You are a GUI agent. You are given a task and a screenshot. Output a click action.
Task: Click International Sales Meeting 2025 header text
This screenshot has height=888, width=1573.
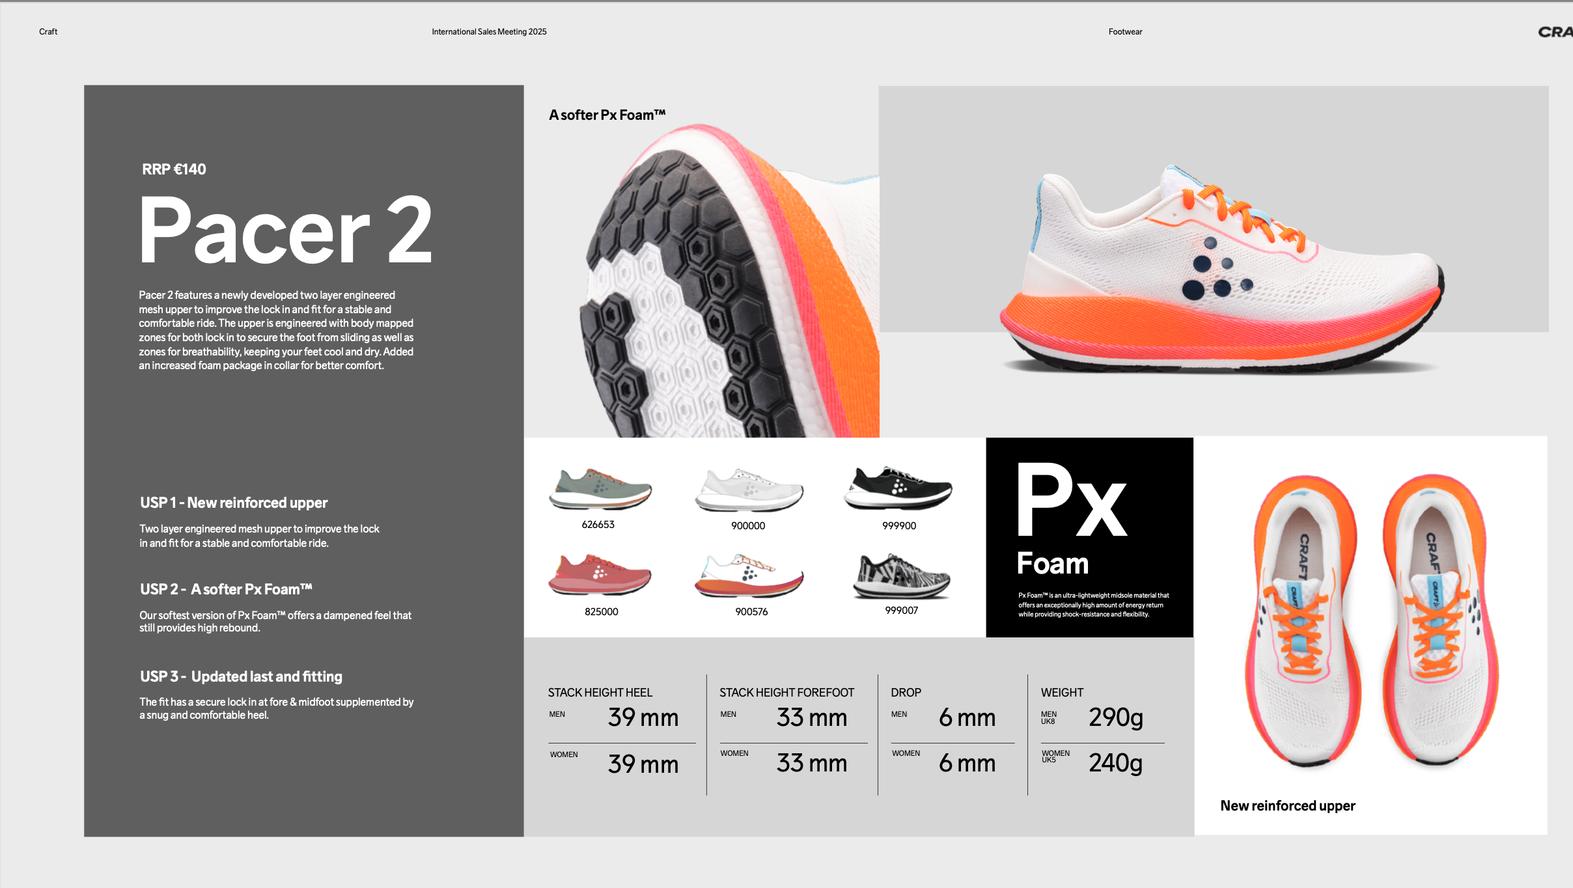[489, 32]
